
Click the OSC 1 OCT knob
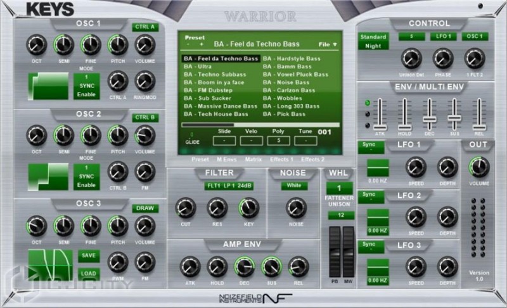(37, 44)
